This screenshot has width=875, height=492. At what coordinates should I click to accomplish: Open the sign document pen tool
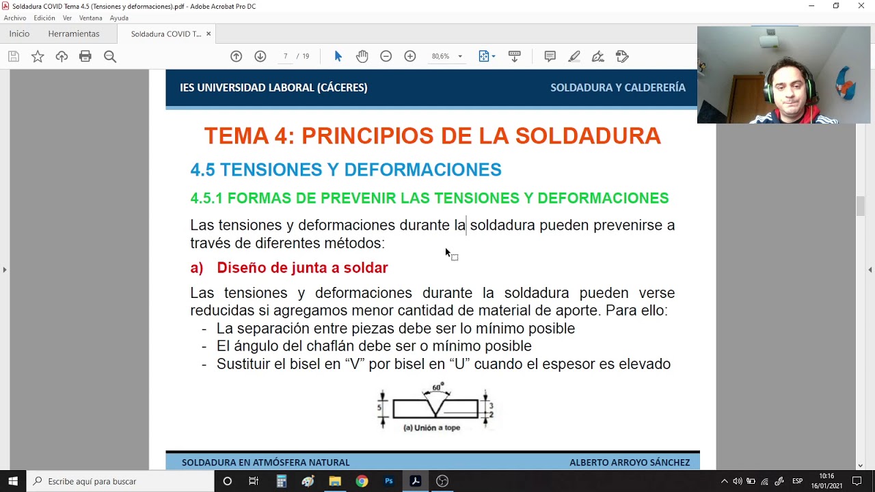click(x=598, y=57)
